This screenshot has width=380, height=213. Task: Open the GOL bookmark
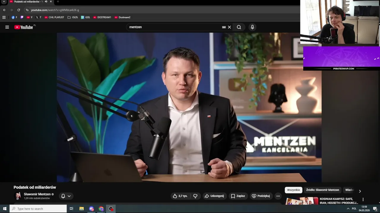pos(85,17)
